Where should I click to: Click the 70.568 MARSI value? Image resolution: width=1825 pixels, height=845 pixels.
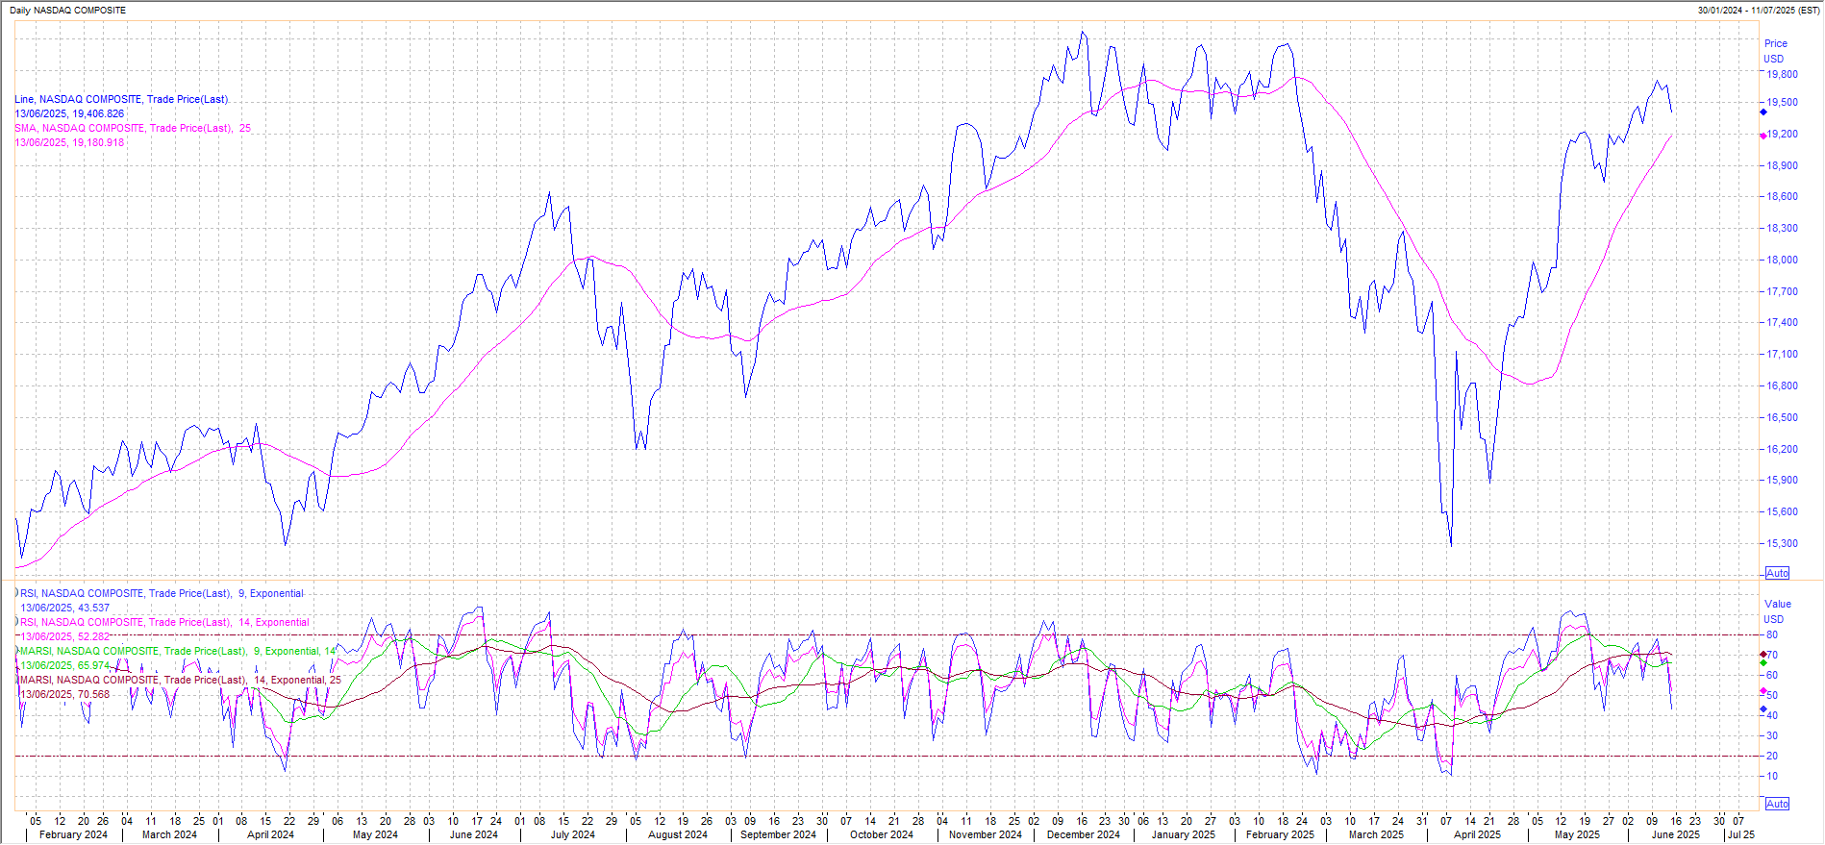[x=93, y=694]
